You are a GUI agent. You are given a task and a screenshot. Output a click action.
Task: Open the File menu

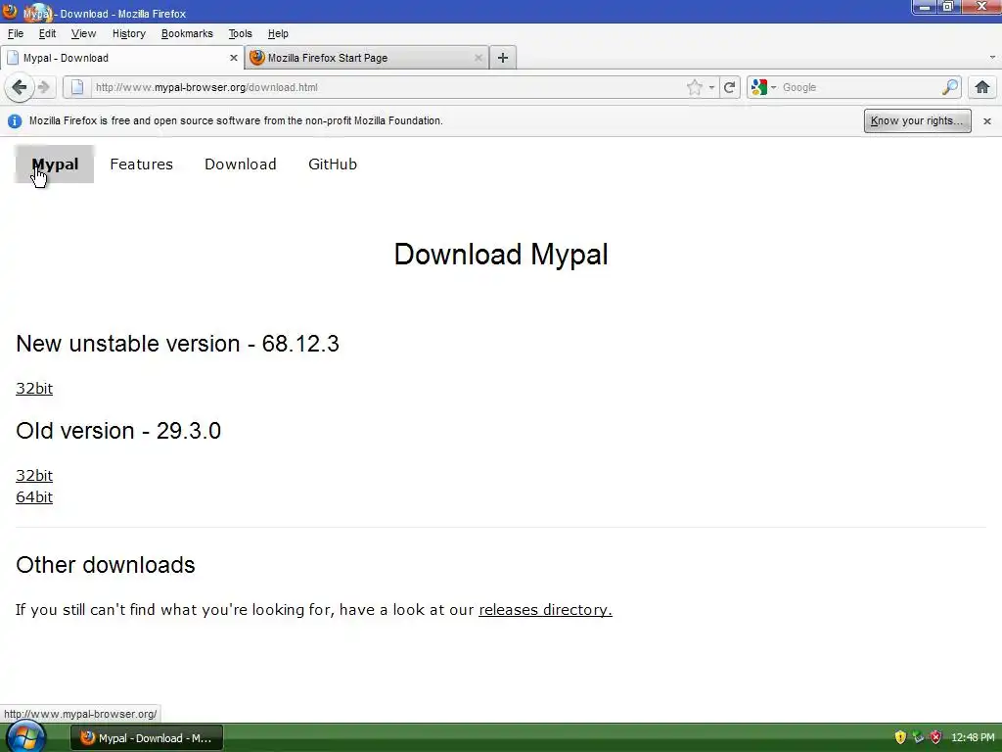tap(16, 34)
